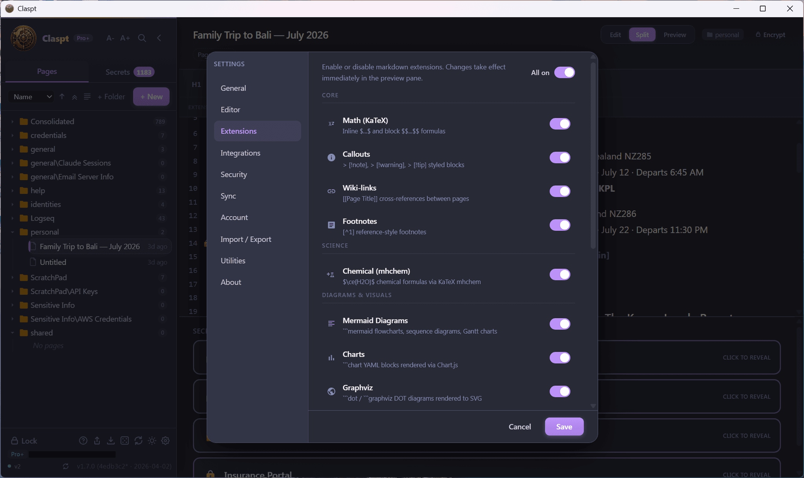Turn off the Footnotes toggle

tap(560, 225)
